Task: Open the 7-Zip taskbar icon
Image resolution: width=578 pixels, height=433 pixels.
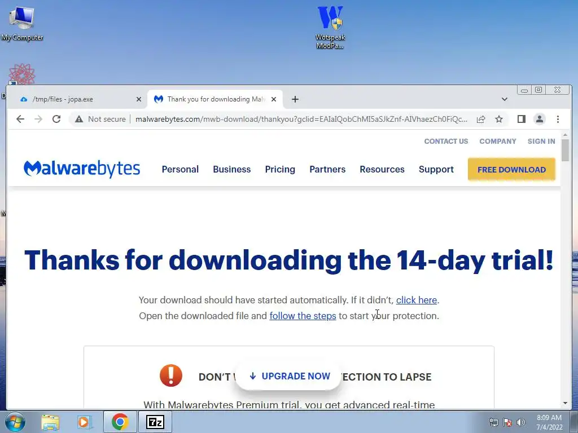Action: click(x=155, y=422)
